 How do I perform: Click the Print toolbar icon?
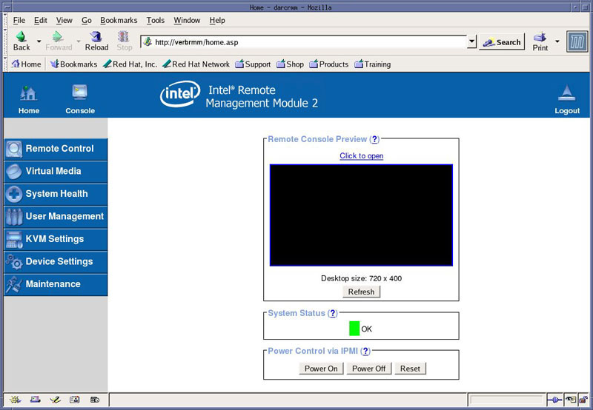coord(540,38)
